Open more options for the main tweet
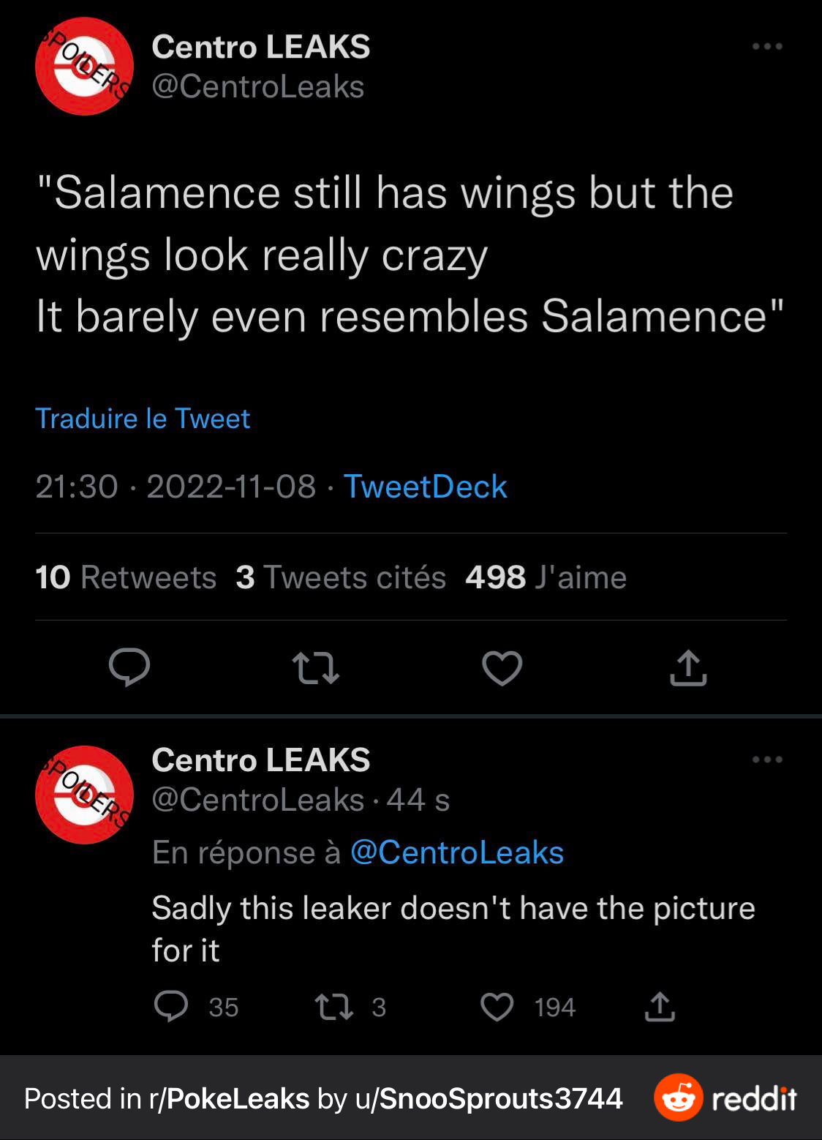822x1140 pixels. (767, 47)
